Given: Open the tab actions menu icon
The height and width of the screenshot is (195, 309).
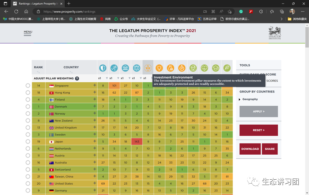Looking at the screenshot, I should coord(5,4).
